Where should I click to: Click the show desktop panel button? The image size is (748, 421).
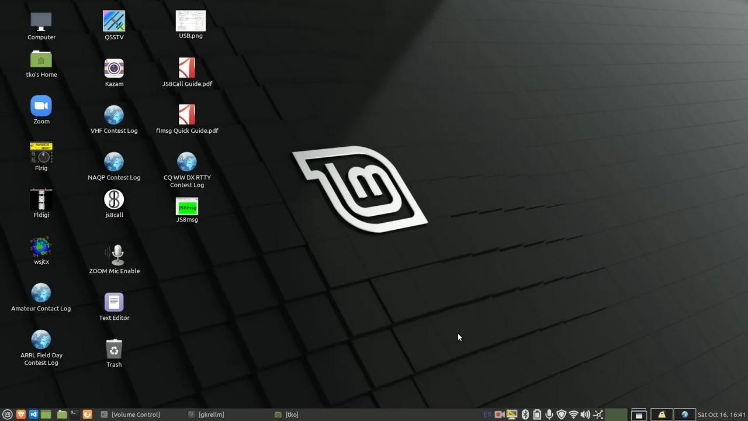(46, 415)
